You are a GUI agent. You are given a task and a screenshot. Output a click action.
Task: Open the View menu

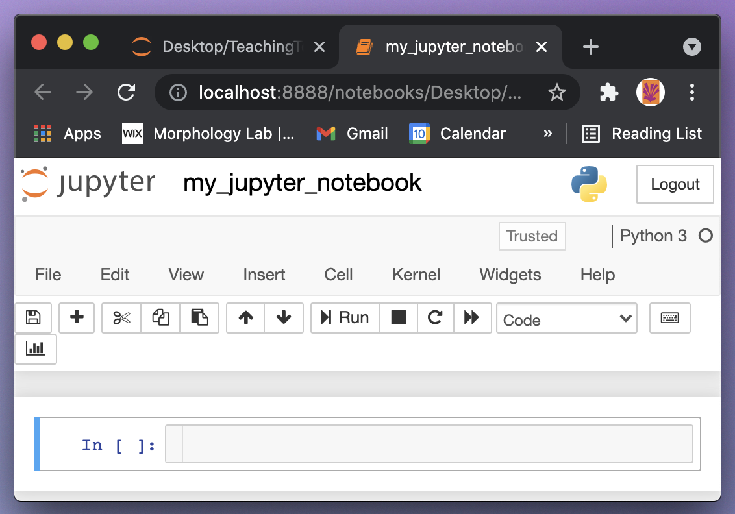tap(186, 275)
